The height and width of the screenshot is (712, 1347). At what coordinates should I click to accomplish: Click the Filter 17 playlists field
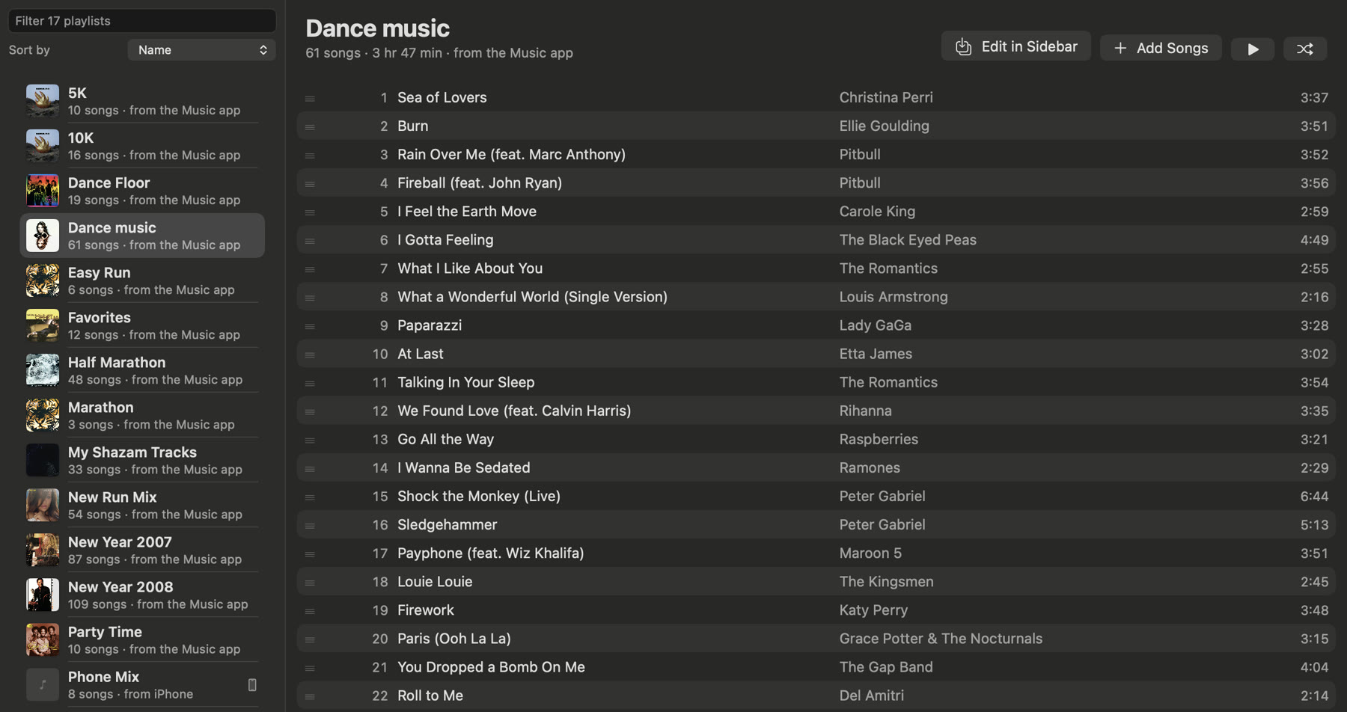click(142, 21)
